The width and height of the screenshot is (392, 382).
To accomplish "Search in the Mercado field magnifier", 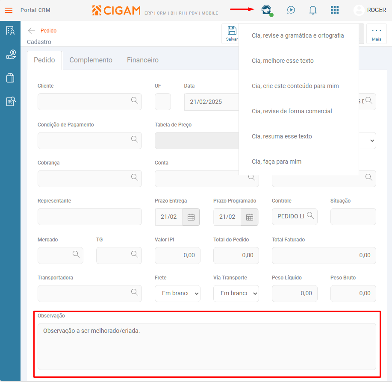I will (76, 254).
